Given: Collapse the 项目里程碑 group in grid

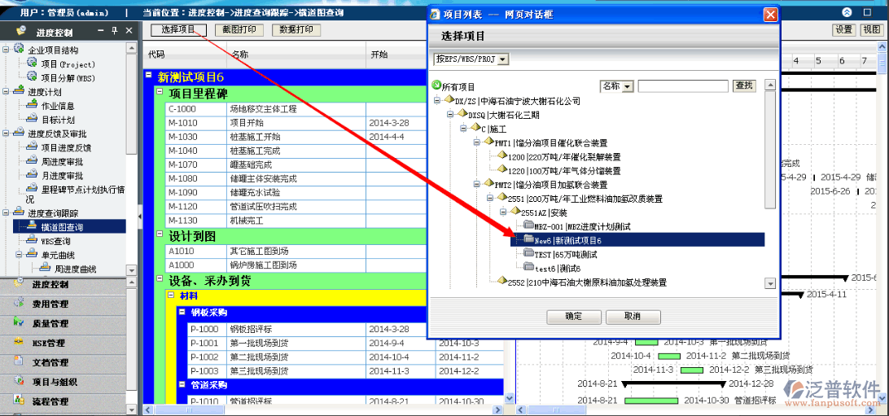Looking at the screenshot, I should point(160,93).
